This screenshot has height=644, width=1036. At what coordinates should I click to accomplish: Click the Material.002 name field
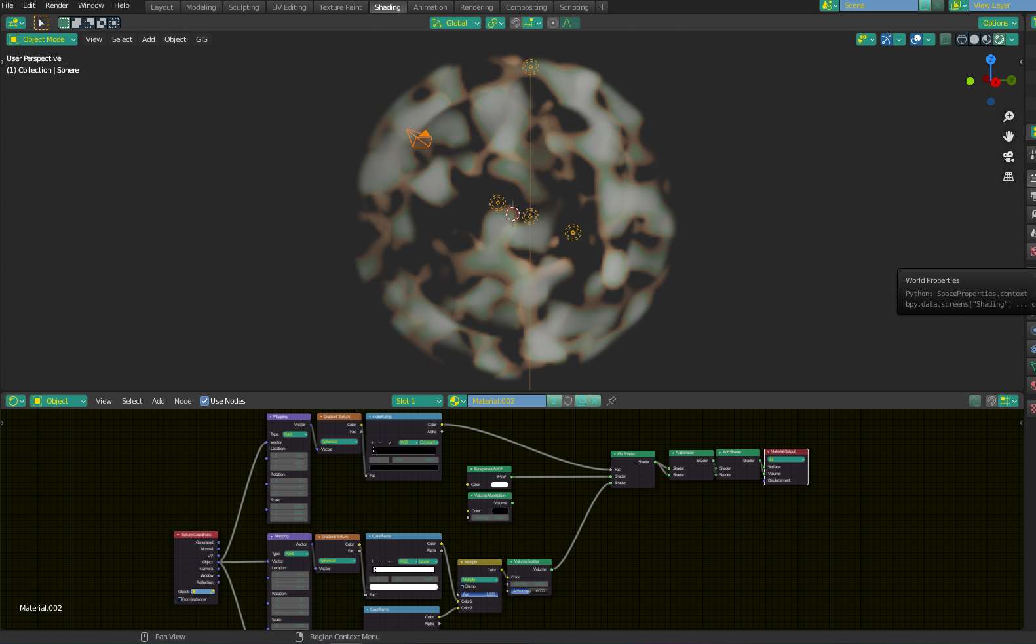pyautogui.click(x=507, y=401)
